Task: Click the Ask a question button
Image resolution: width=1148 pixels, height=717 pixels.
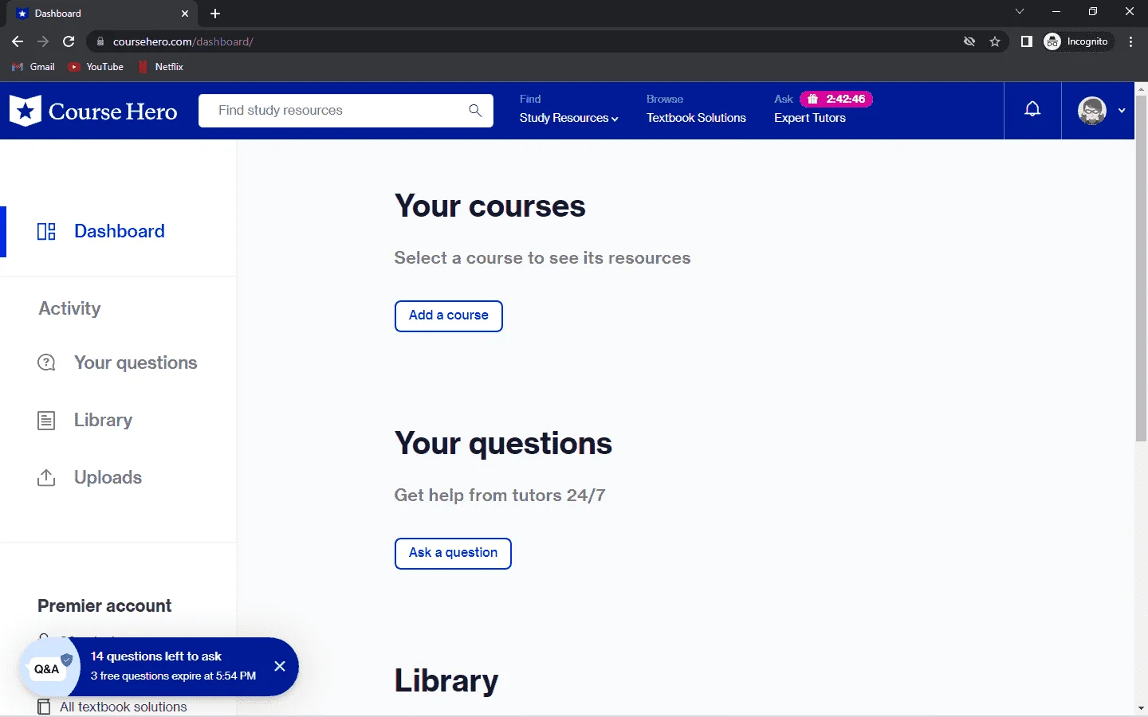Action: [453, 554]
